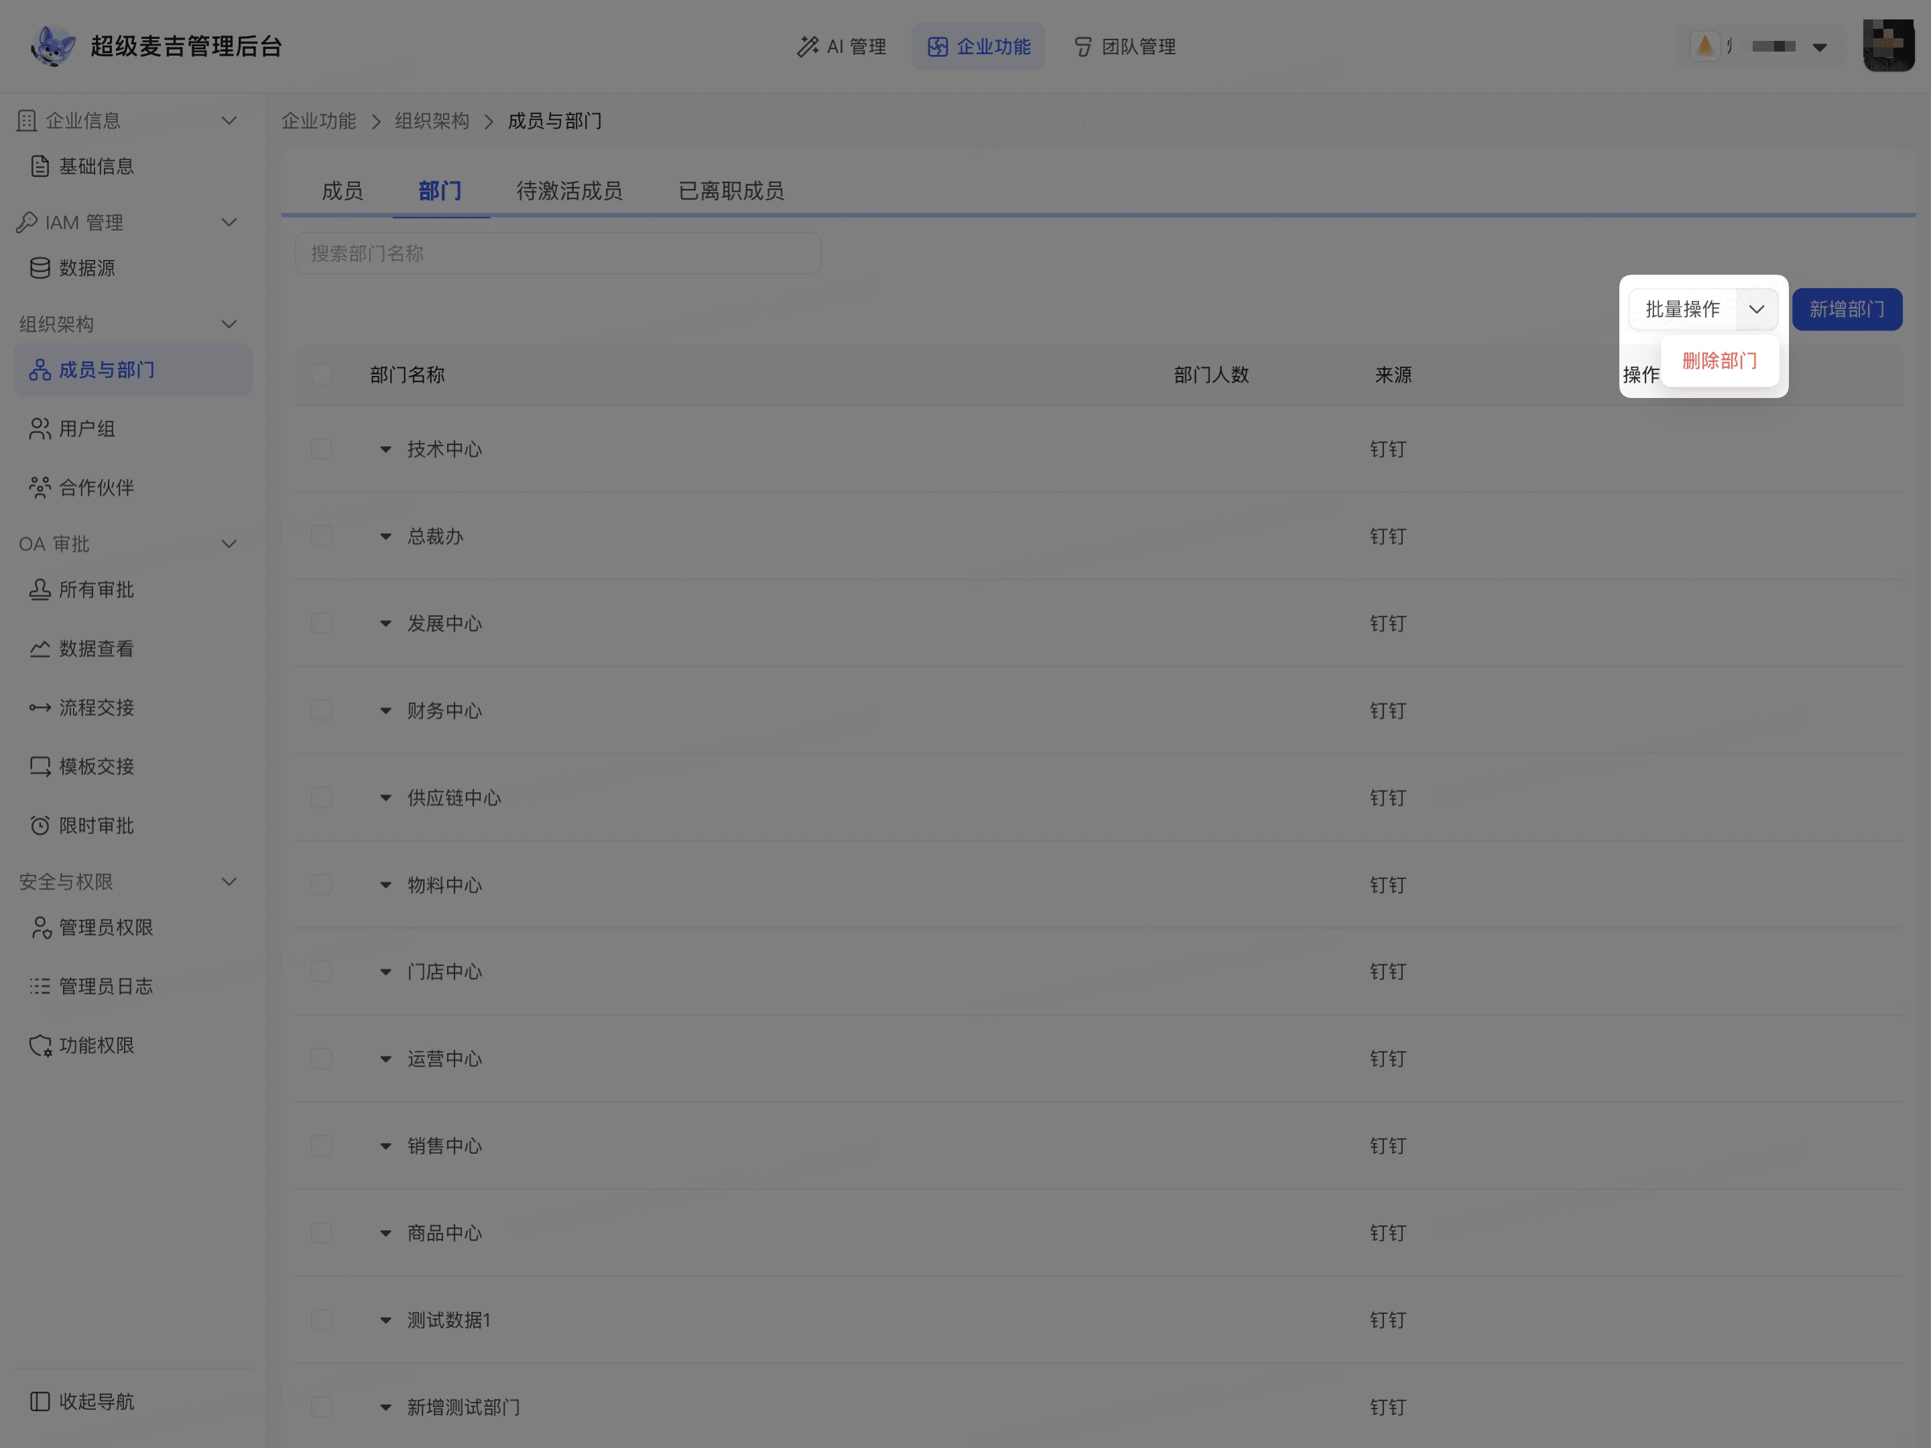Image resolution: width=1931 pixels, height=1448 pixels.
Task: Click the 功能权限 shield icon
Action: tap(40, 1045)
